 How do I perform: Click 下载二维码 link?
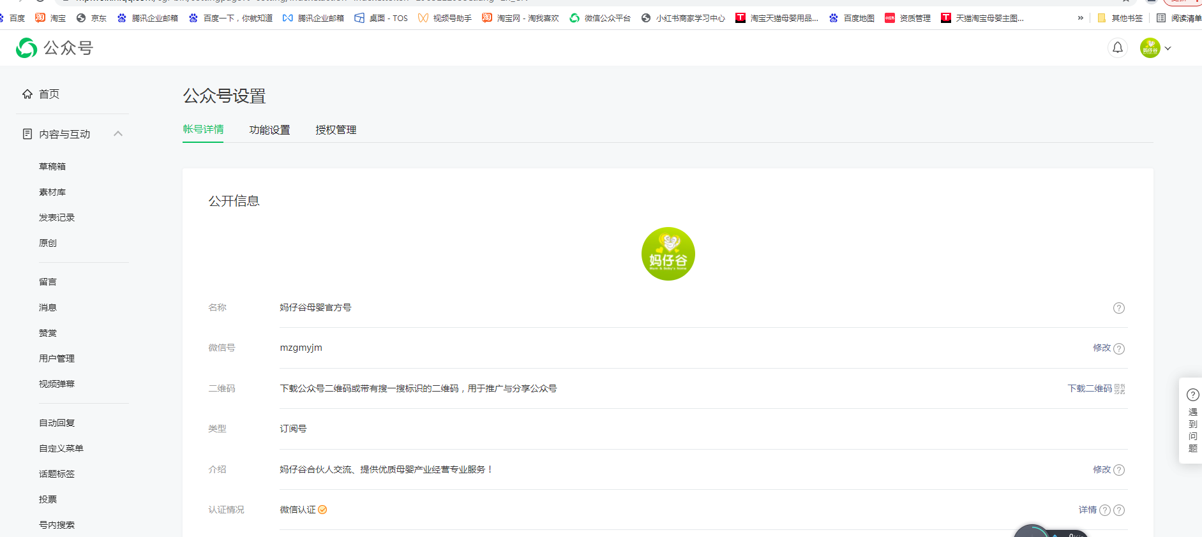coord(1090,388)
